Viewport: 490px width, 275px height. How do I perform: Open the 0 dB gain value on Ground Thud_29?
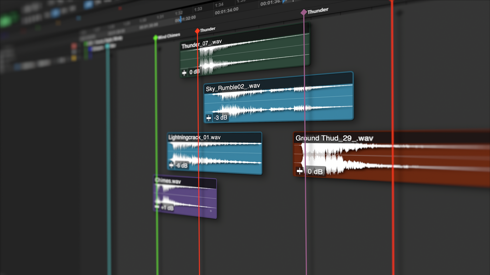[x=315, y=171]
